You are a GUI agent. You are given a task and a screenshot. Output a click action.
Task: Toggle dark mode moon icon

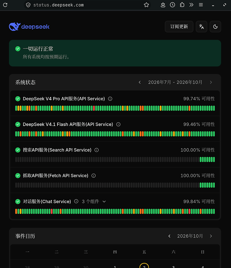pos(215,27)
